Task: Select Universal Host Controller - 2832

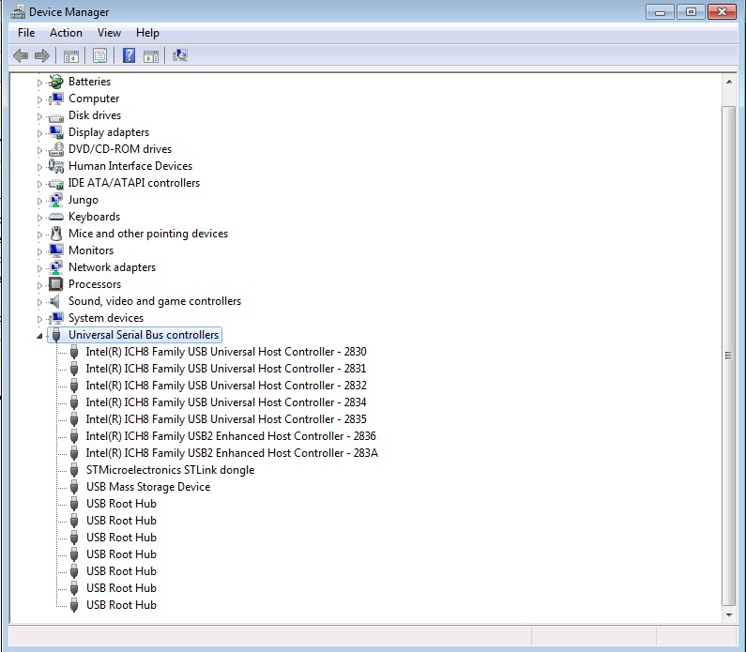Action: click(x=226, y=386)
